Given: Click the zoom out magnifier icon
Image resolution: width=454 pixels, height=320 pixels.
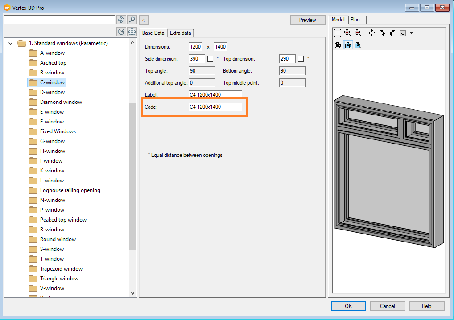Looking at the screenshot, I should 358,33.
